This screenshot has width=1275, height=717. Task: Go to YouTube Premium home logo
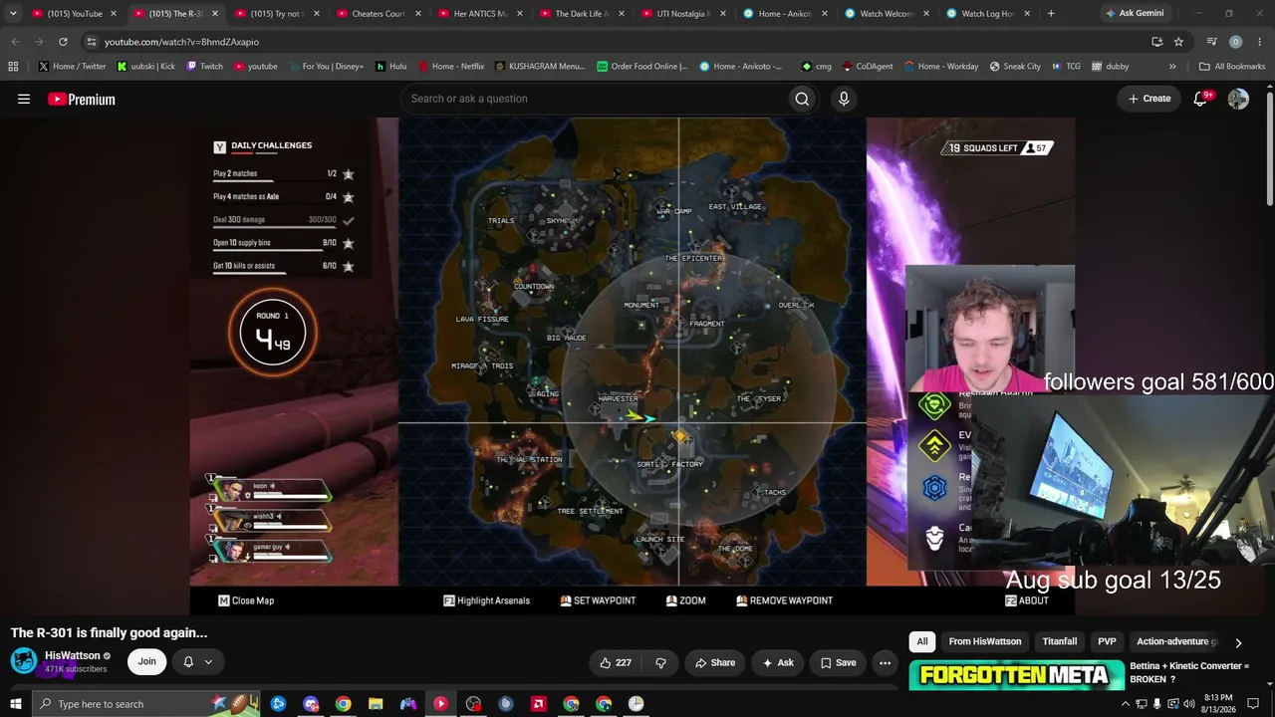pos(82,99)
